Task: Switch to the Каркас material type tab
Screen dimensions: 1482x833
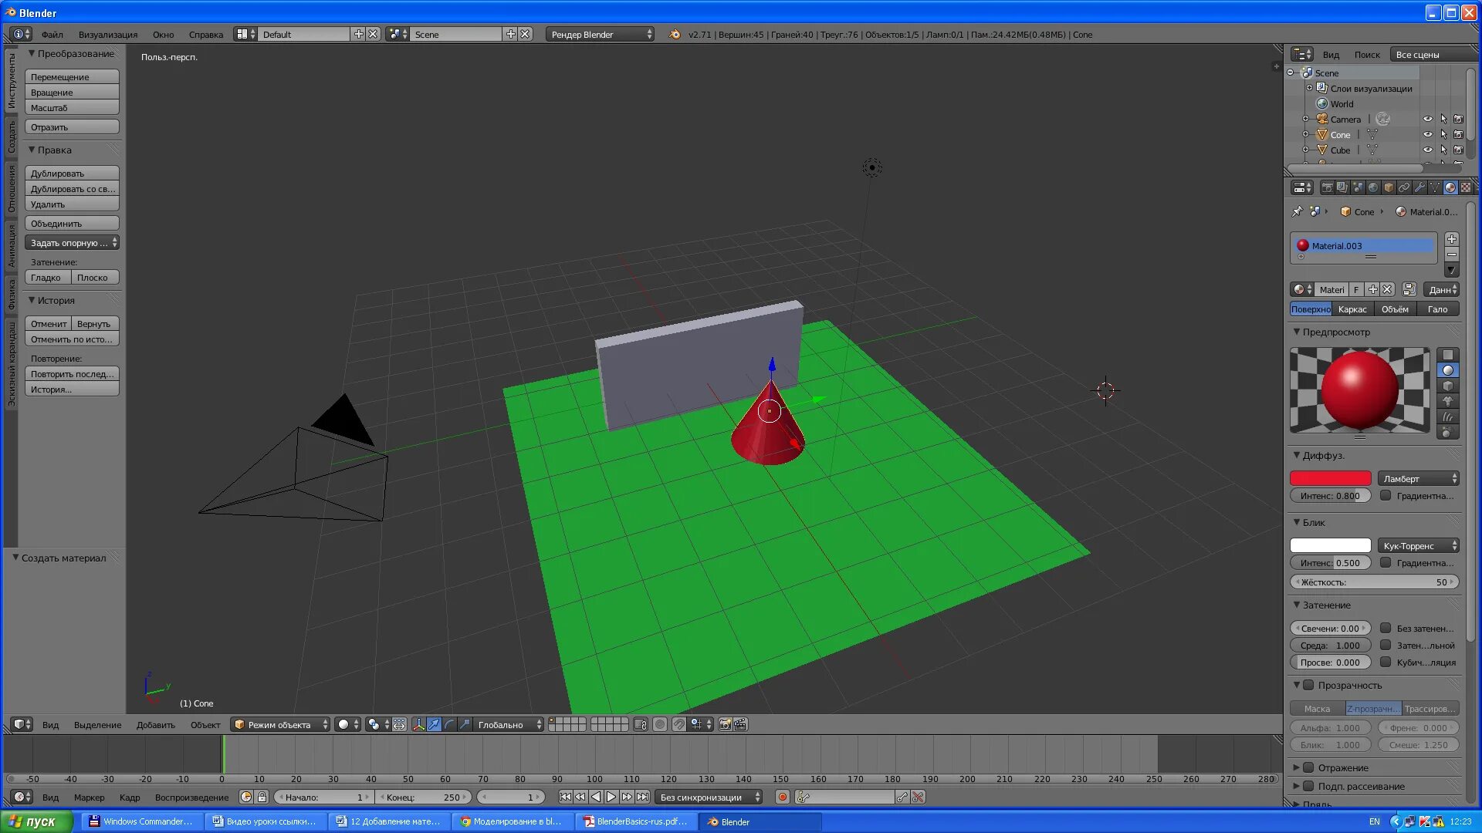Action: click(1352, 309)
